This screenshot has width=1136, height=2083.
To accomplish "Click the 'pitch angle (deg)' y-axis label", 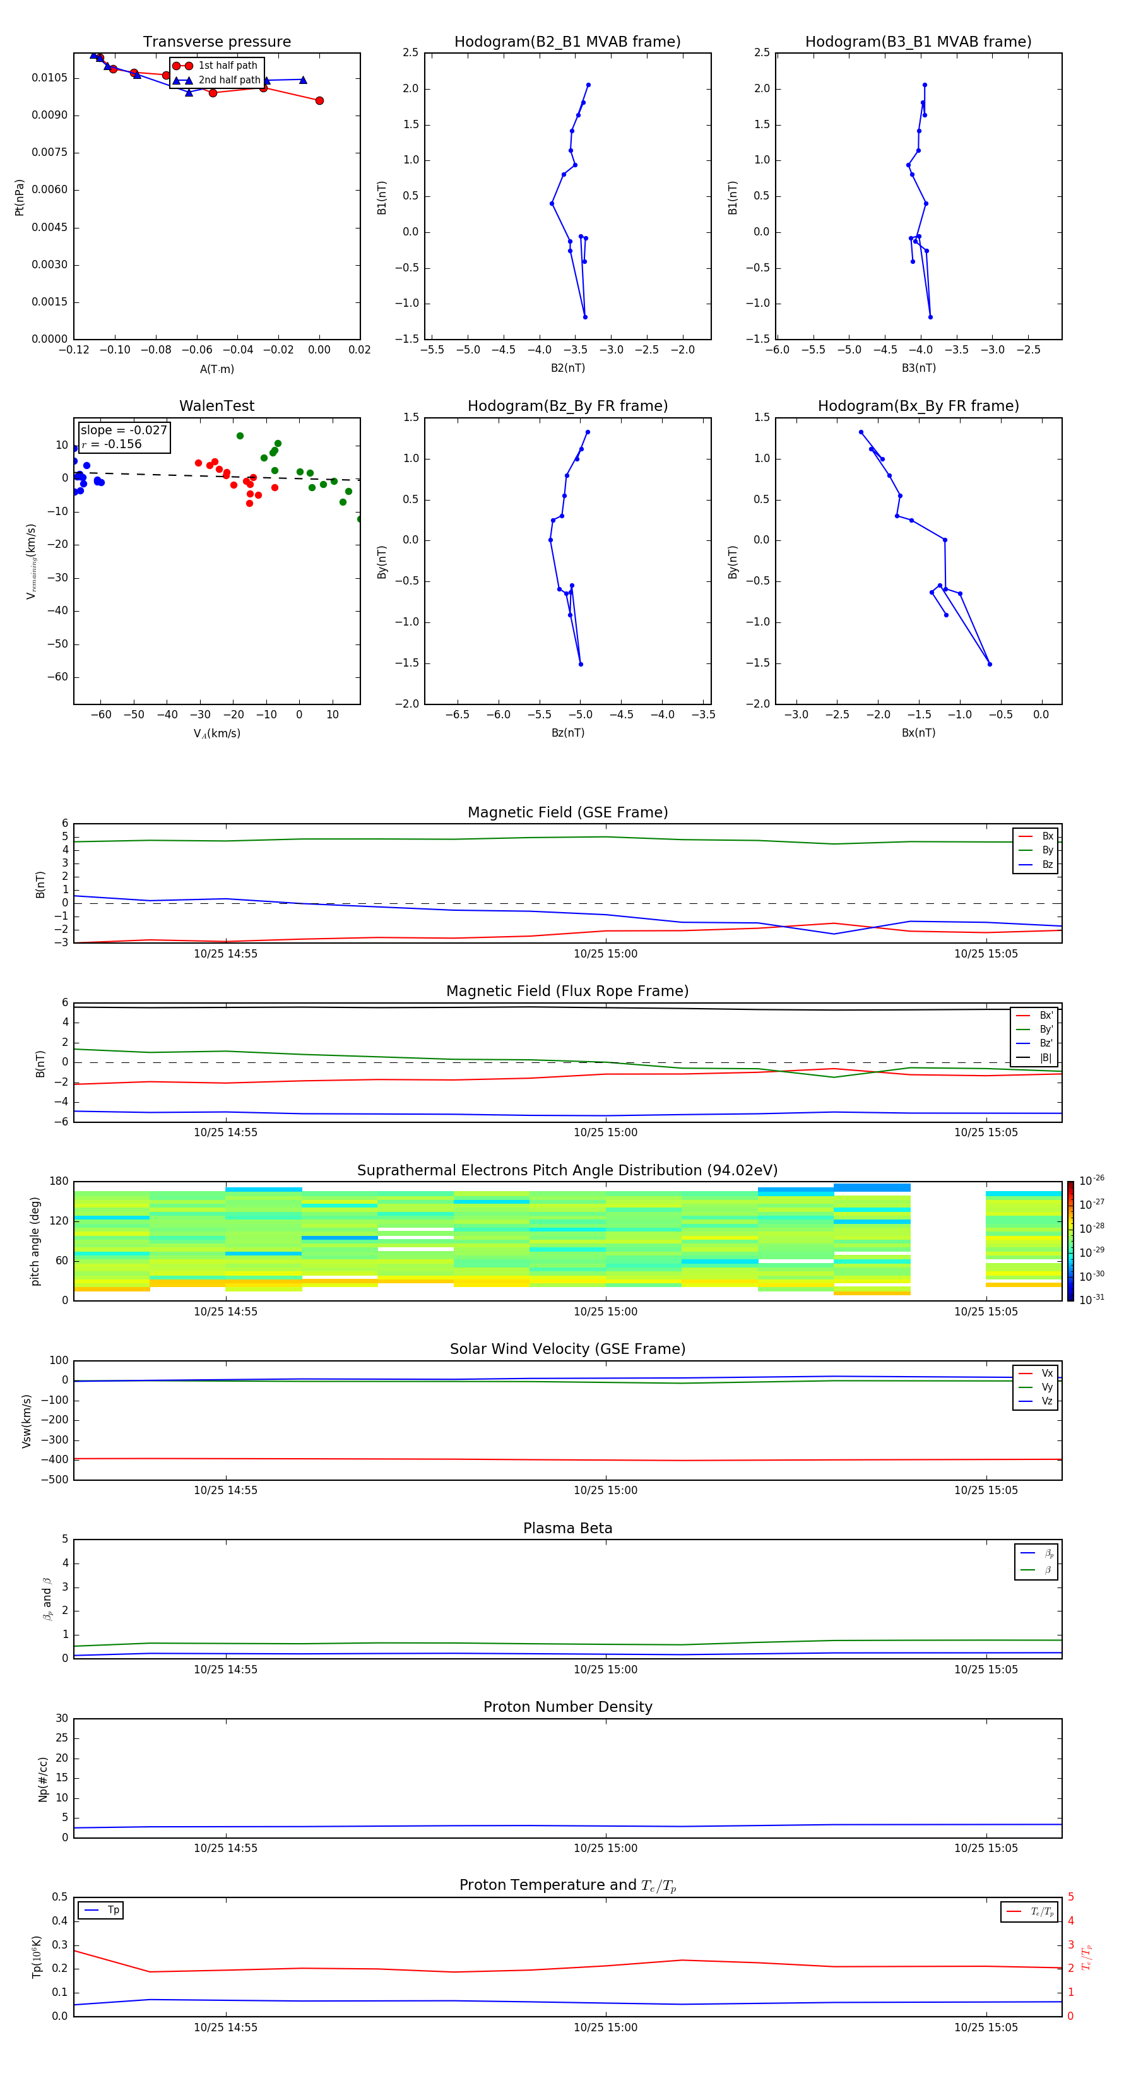I will 35,1241.
